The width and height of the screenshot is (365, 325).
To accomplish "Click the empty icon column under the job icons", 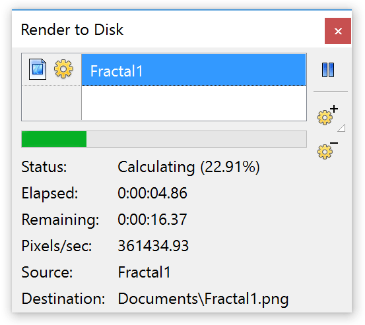I will [x=51, y=103].
